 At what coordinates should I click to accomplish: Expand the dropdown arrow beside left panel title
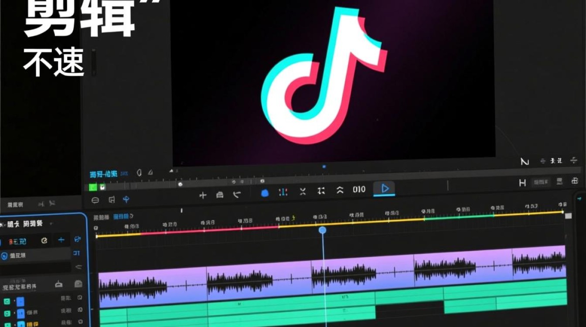[51, 224]
